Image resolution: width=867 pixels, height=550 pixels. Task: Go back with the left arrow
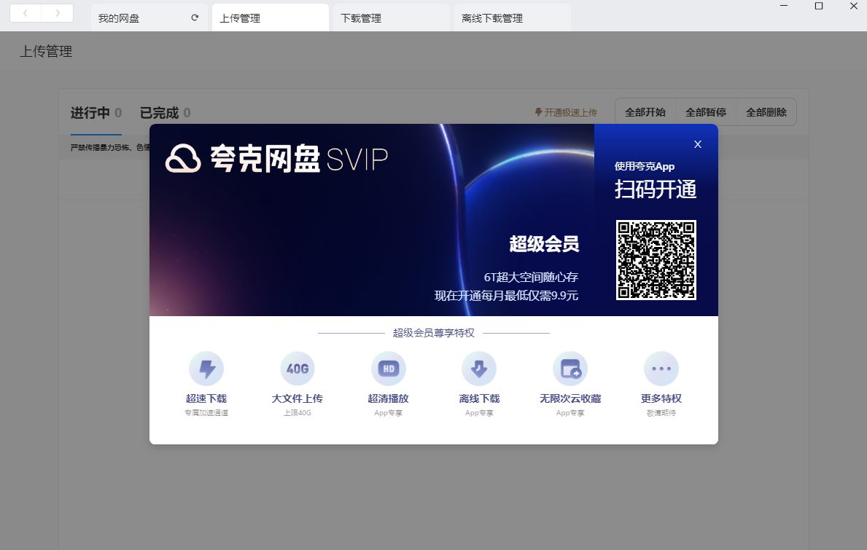coord(26,13)
